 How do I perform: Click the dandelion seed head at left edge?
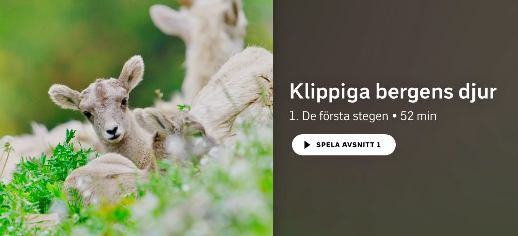[x=6, y=144]
